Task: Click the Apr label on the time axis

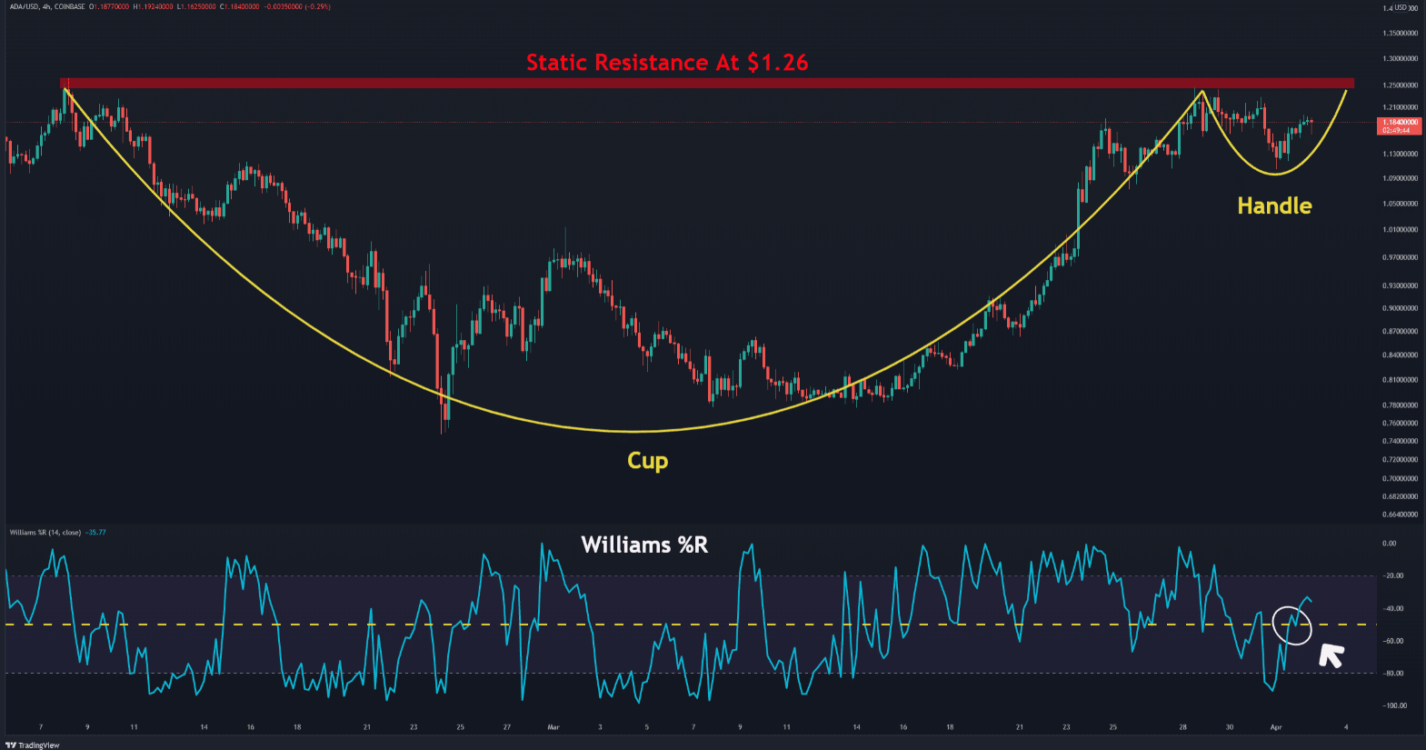Action: tap(1276, 727)
